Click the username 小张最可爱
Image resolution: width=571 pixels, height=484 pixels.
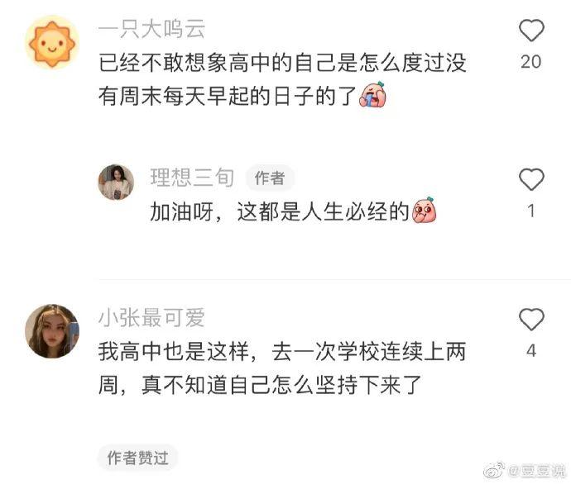click(x=151, y=317)
